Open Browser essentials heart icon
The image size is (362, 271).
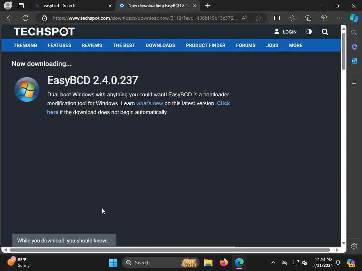(324, 18)
